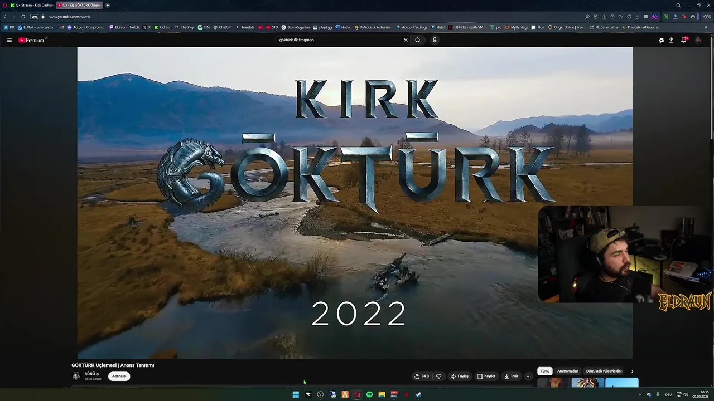Screen dimensions: 714x401
Task: Open a new browser tab with plus
Action: [x=108, y=5]
